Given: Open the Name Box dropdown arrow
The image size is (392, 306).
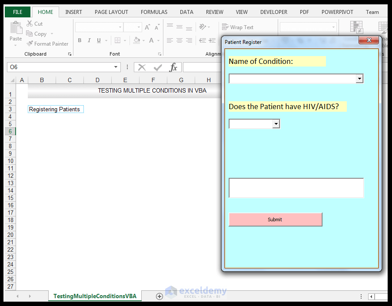Looking at the screenshot, I should point(116,67).
